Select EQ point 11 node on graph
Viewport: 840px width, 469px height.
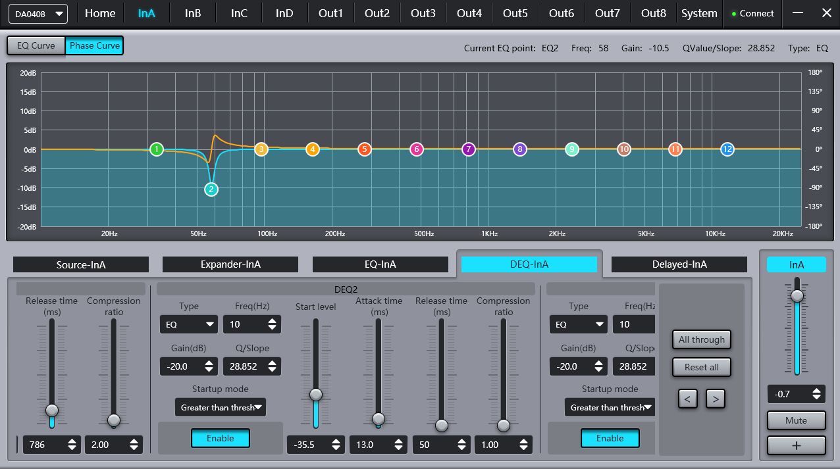[675, 149]
